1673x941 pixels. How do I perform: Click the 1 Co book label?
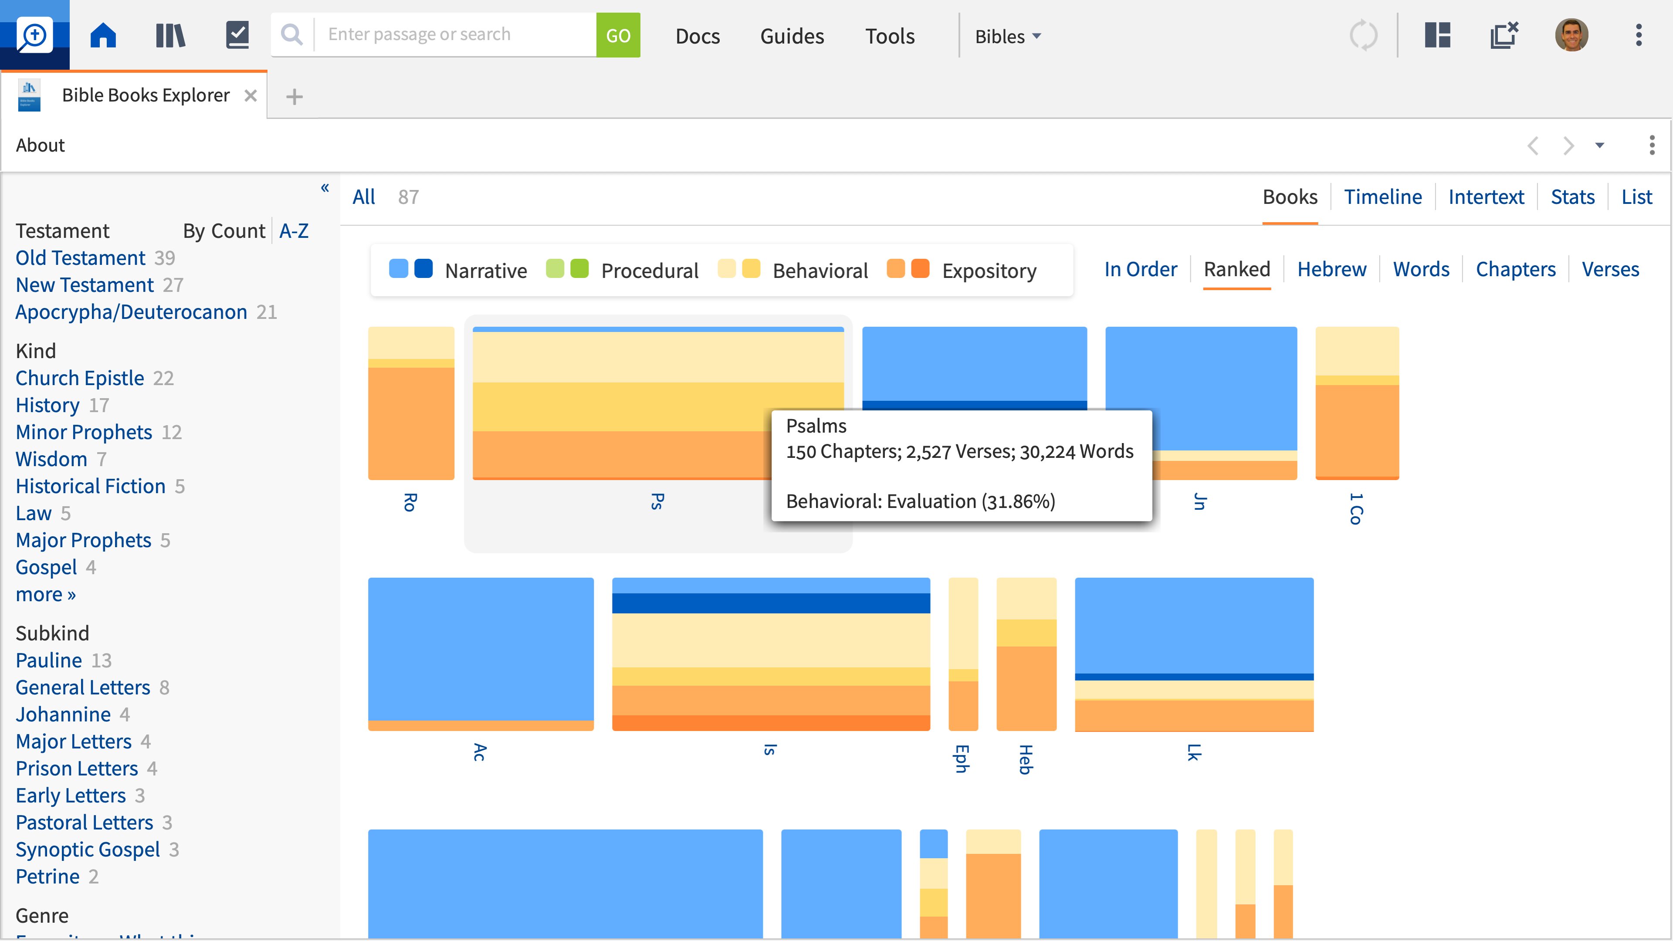[x=1356, y=508]
